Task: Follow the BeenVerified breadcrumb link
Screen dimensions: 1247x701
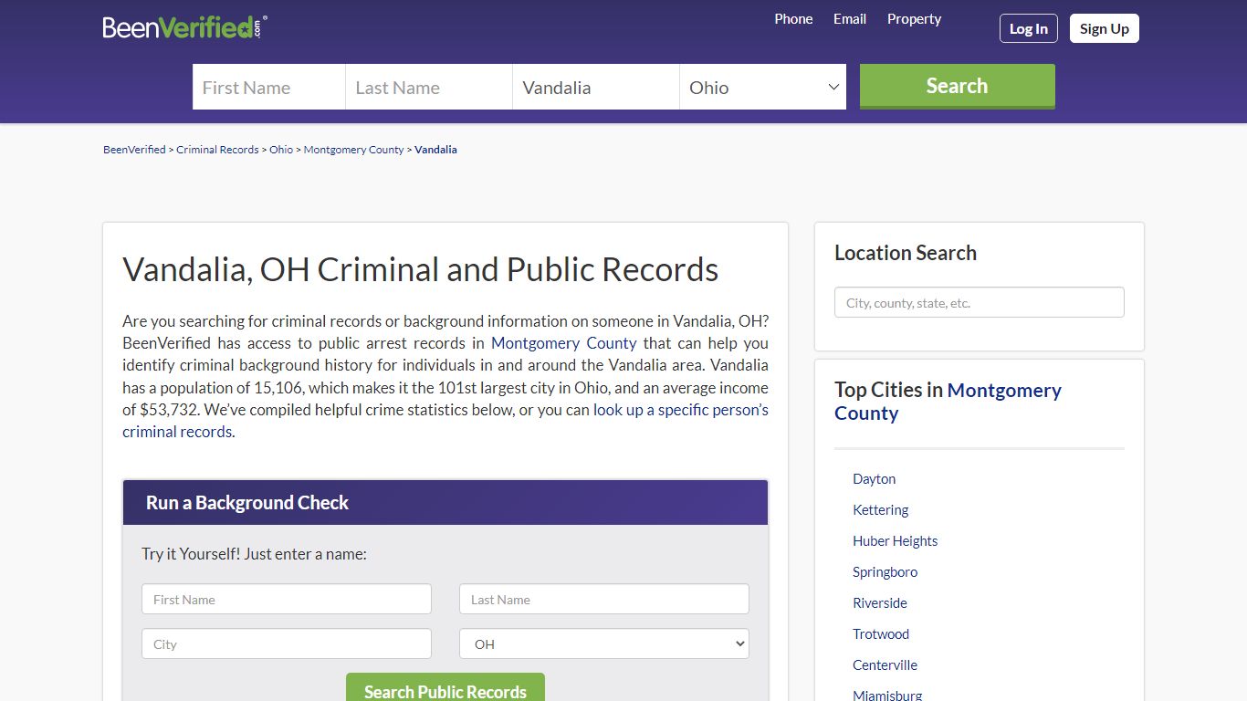Action: coord(134,150)
